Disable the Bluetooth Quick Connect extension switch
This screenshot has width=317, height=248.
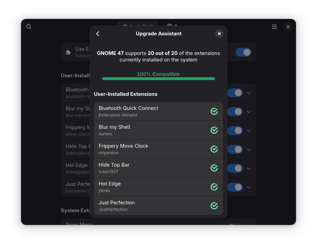(x=235, y=93)
